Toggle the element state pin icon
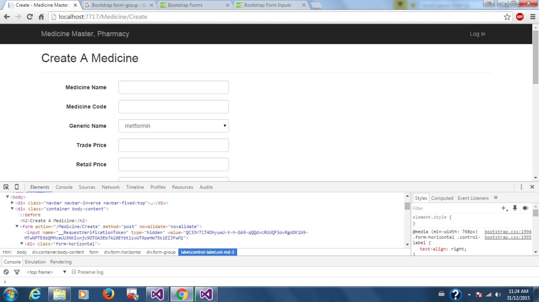This screenshot has height=302, width=539. coord(515,208)
